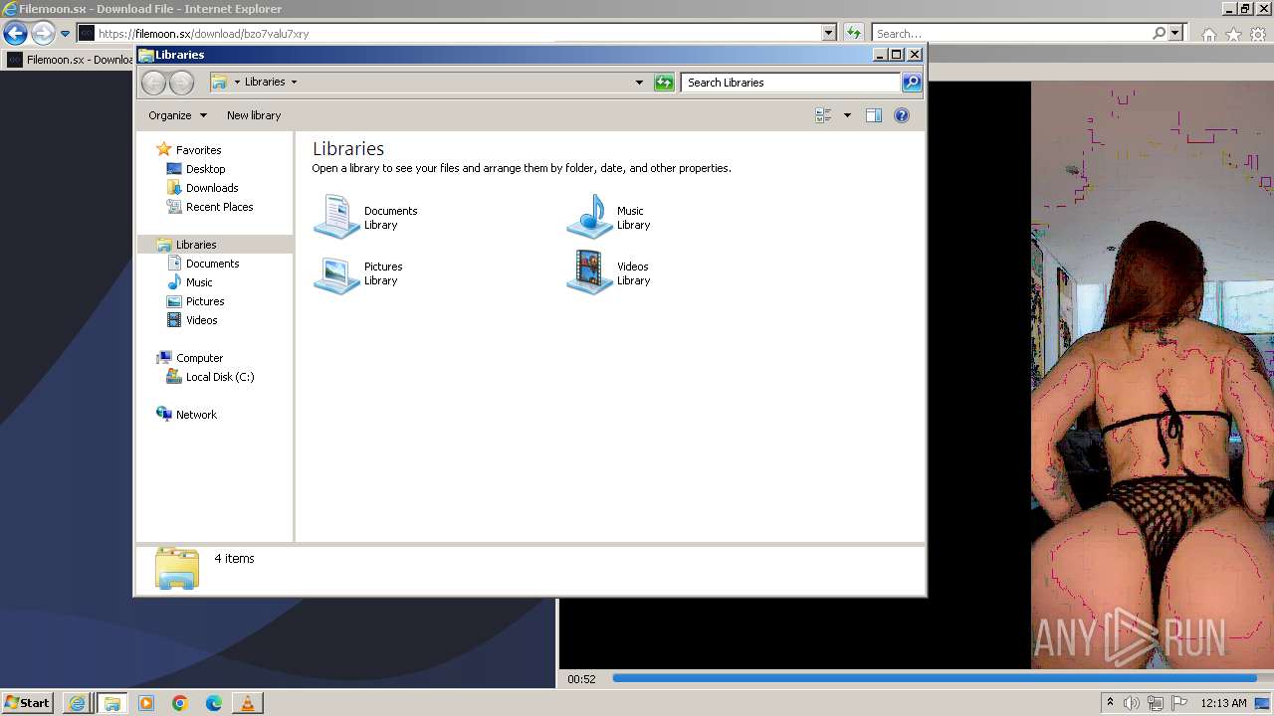The width and height of the screenshot is (1274, 716).
Task: Click the 12:13 AM clock
Action: [x=1223, y=703]
